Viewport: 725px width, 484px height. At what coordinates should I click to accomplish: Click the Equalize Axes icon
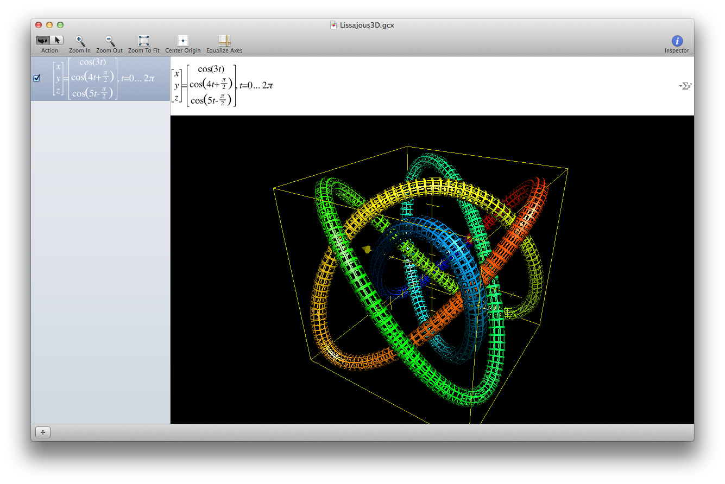point(224,41)
